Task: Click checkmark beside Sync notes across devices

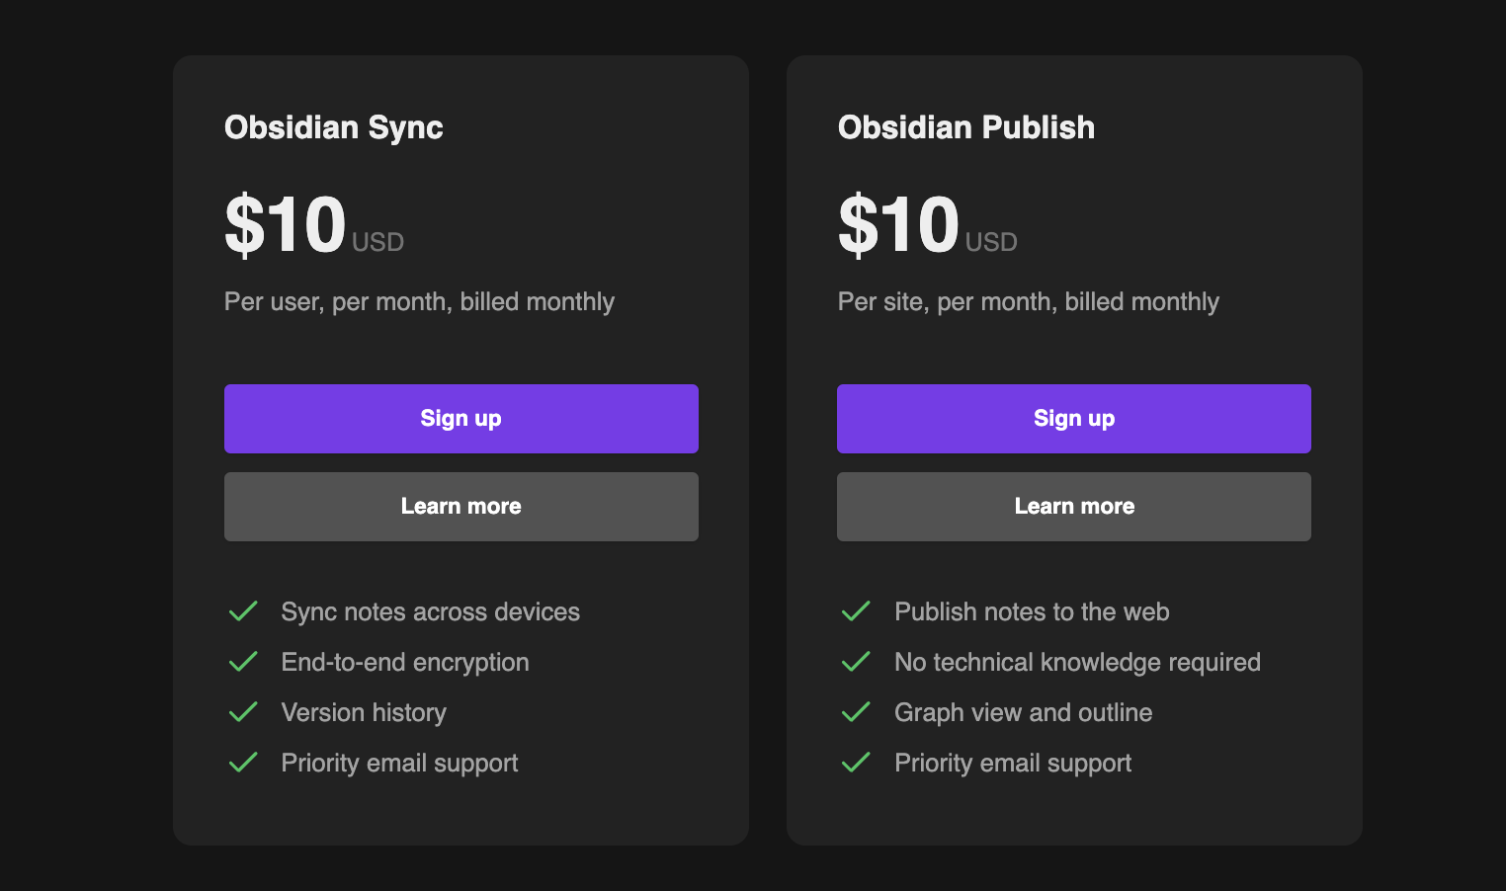Action: coord(243,611)
